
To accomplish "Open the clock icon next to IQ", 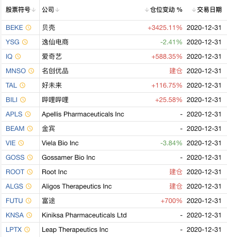I will tap(18, 56).
